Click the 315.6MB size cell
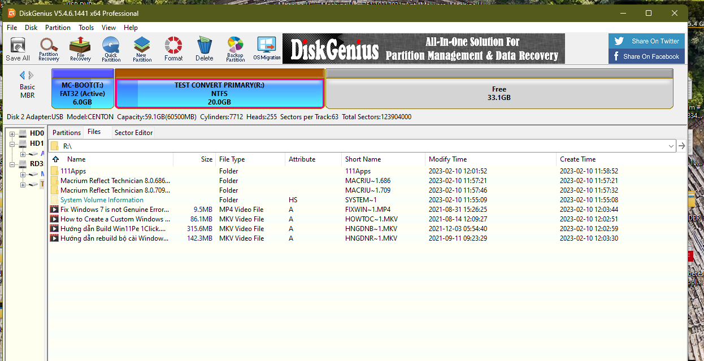The width and height of the screenshot is (704, 361). click(x=199, y=229)
